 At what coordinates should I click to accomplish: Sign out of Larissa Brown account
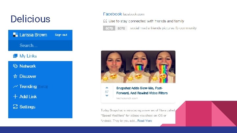point(61,35)
